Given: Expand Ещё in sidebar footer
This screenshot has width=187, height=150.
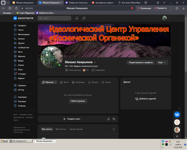Looking at the screenshot, I should (16, 120).
